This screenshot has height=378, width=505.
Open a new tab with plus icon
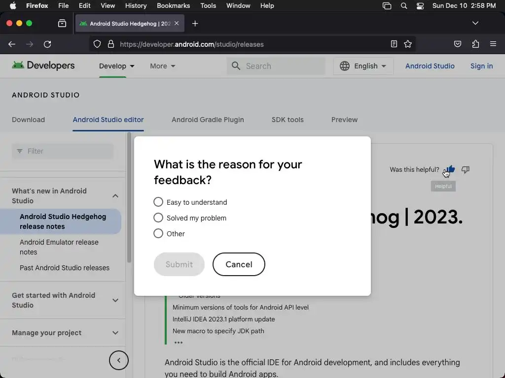[195, 24]
